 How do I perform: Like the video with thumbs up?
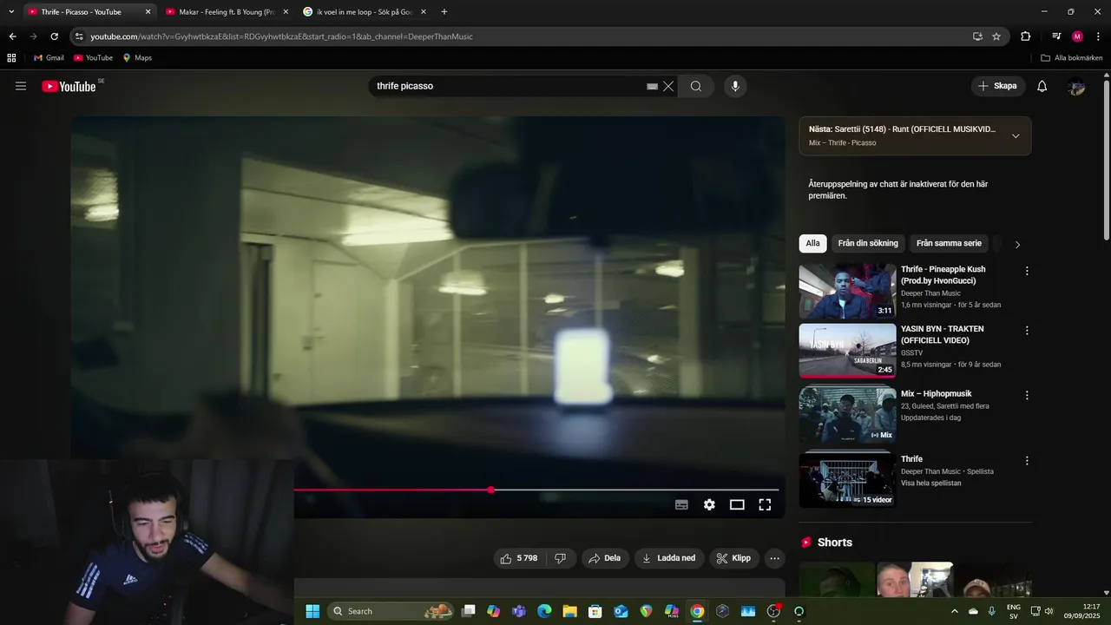coord(519,558)
